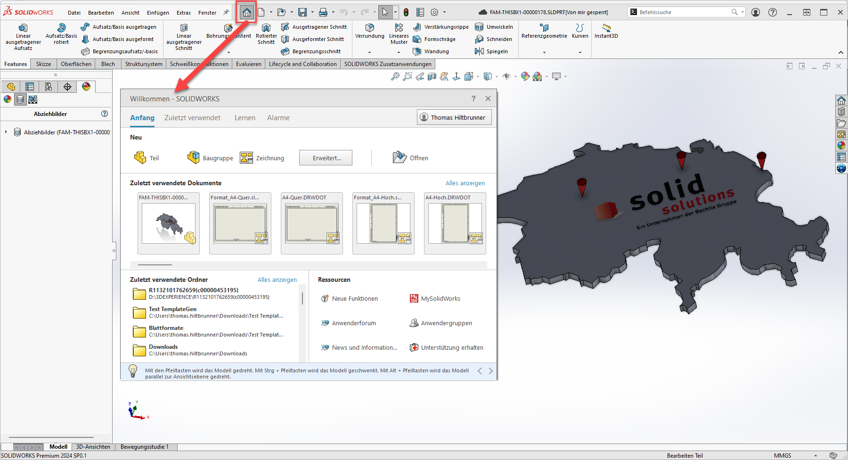The height and width of the screenshot is (460, 848).
Task: Toggle the pin next to Fenster menu
Action: click(226, 12)
